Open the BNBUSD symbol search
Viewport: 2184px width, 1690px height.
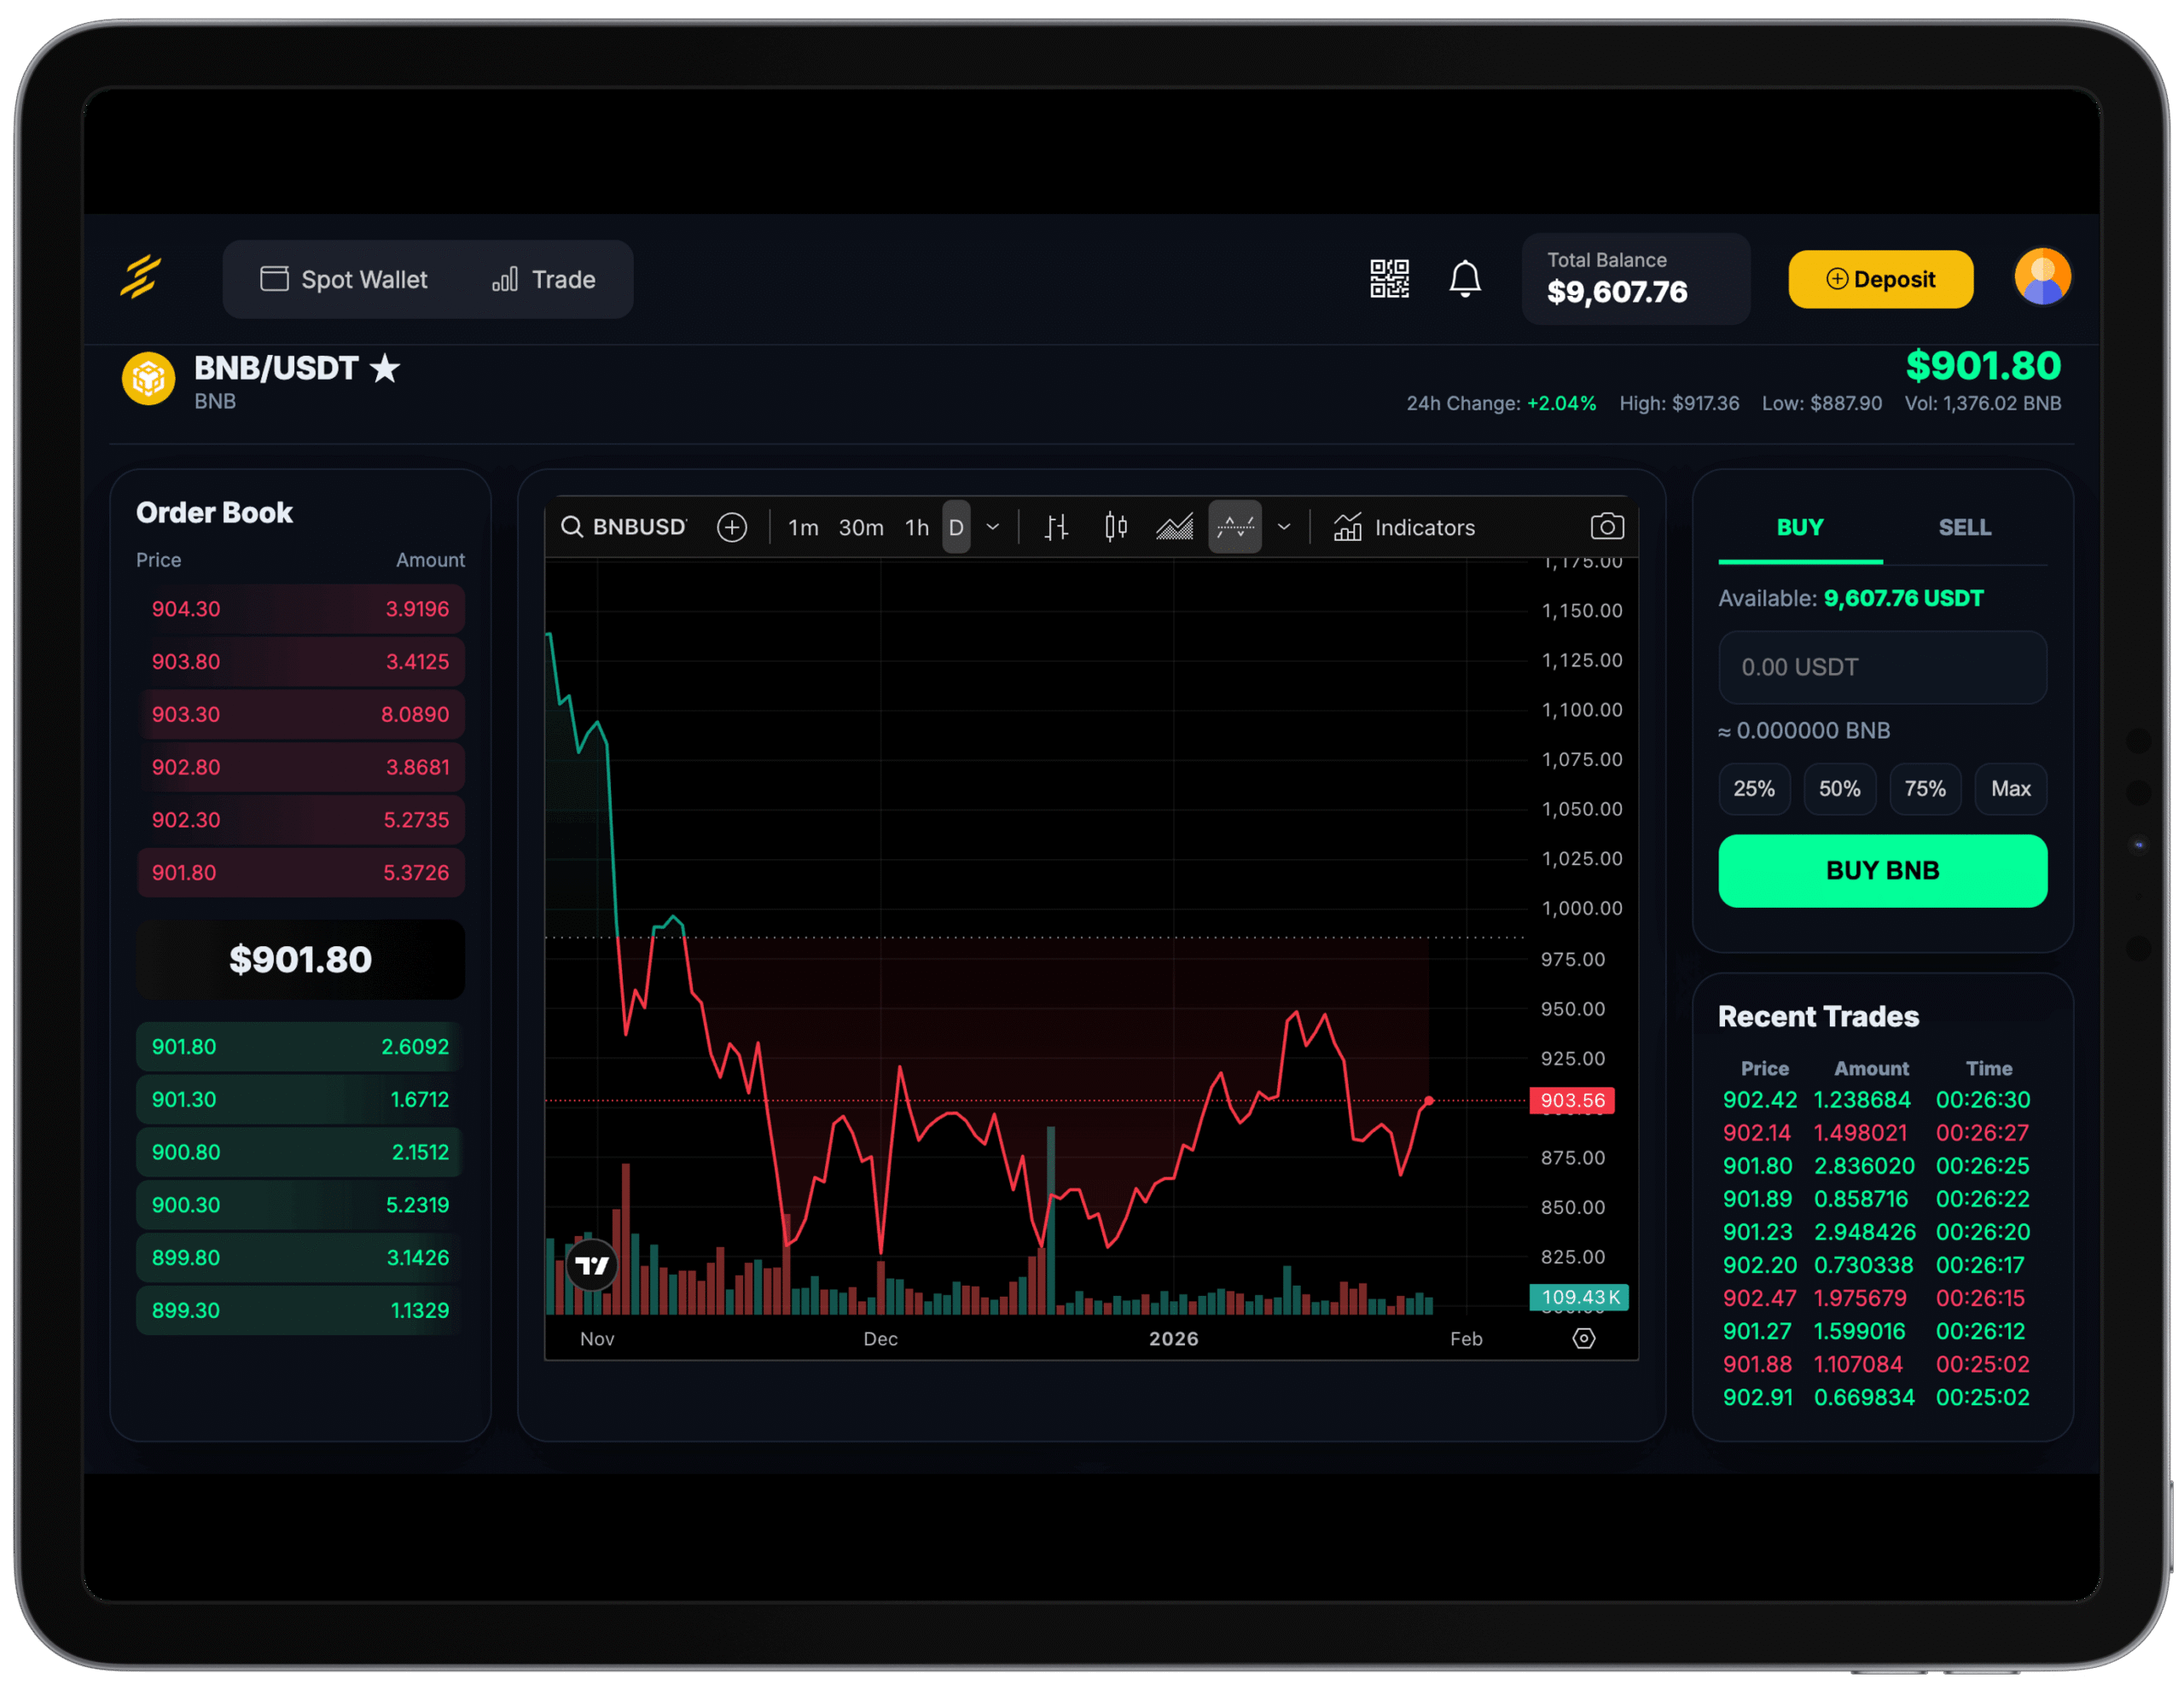[625, 527]
